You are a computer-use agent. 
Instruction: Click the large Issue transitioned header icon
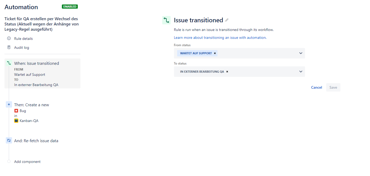(166, 20)
